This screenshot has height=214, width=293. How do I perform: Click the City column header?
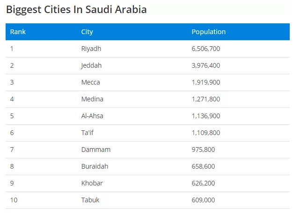coord(87,32)
